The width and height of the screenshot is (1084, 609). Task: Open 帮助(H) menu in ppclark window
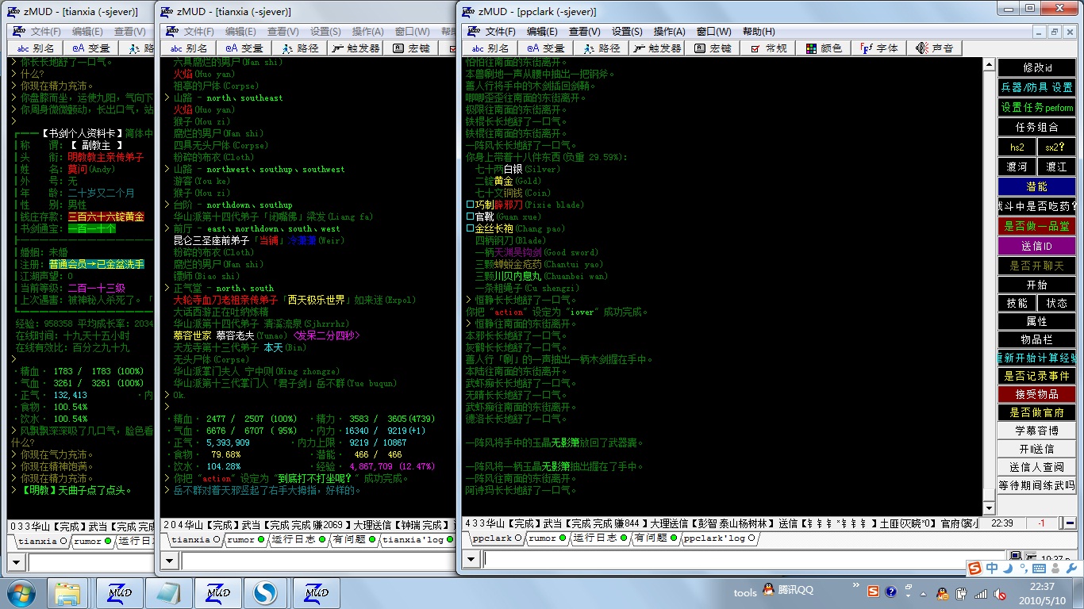(x=759, y=32)
